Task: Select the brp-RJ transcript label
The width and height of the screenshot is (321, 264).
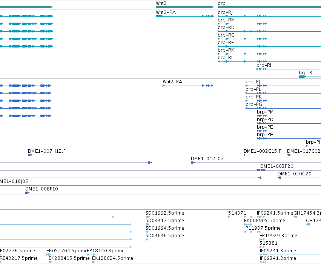Action: click(x=225, y=12)
